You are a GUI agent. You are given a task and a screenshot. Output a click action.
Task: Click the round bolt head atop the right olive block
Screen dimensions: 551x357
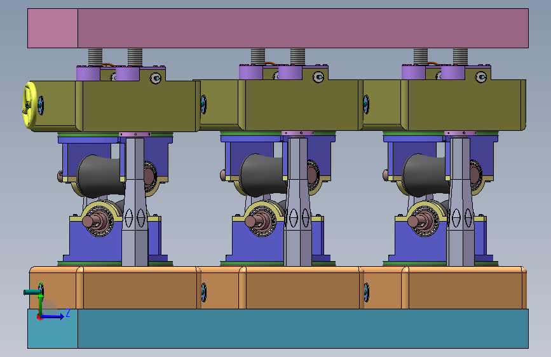[x=481, y=77]
